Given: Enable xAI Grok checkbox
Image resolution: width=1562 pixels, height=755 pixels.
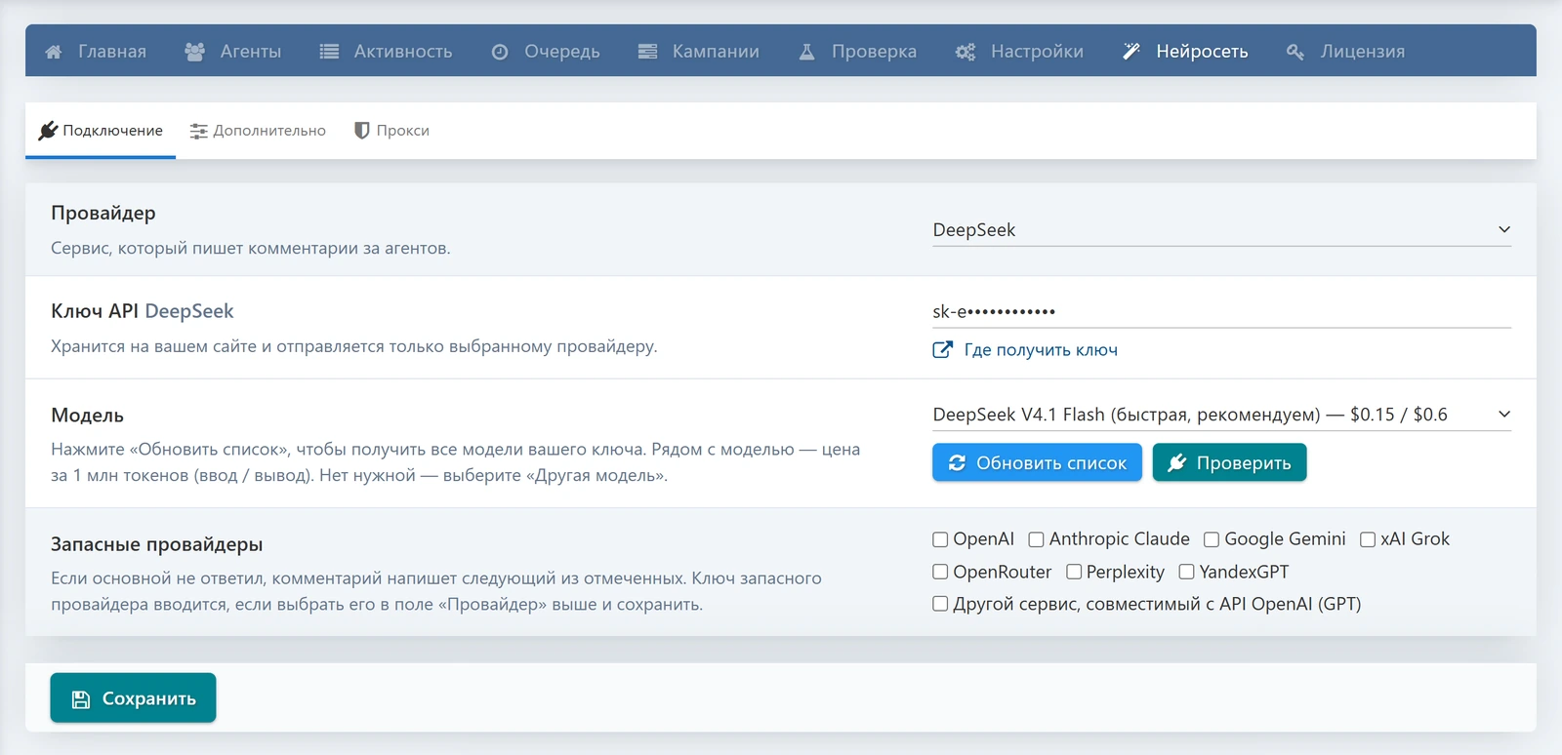Looking at the screenshot, I should coord(1368,539).
